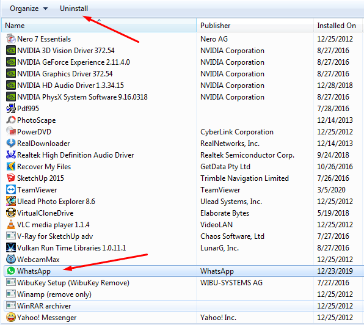Image resolution: width=364 pixels, height=325 pixels.
Task: Click the 'WIBU-SYSTEMS AG' publisher cell
Action: tap(231, 283)
